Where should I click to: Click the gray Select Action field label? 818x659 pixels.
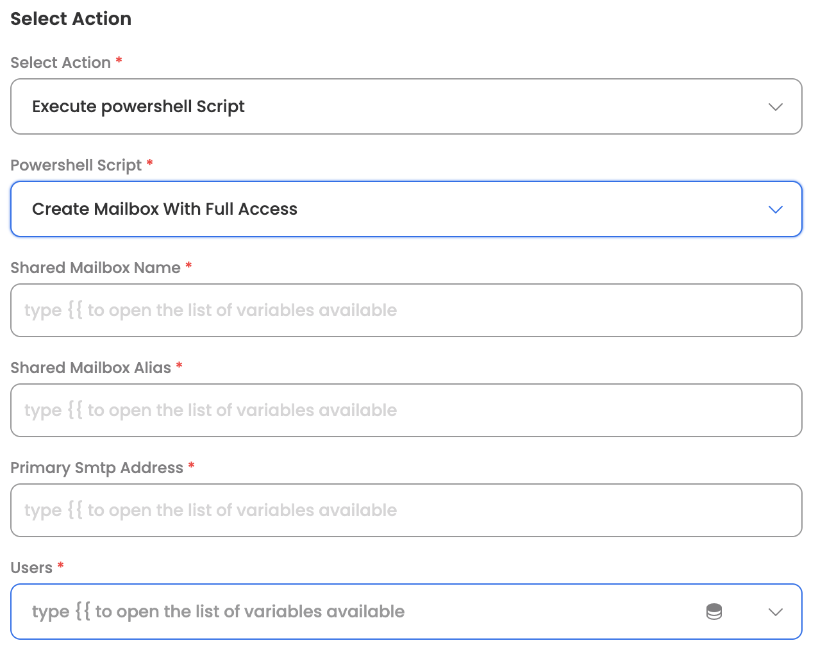pos(61,63)
